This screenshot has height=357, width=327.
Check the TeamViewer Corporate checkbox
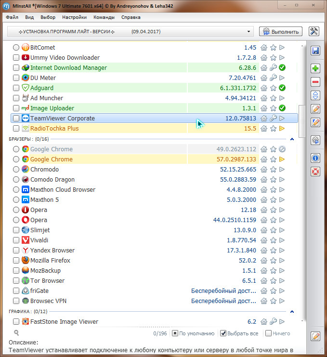pos(16,118)
